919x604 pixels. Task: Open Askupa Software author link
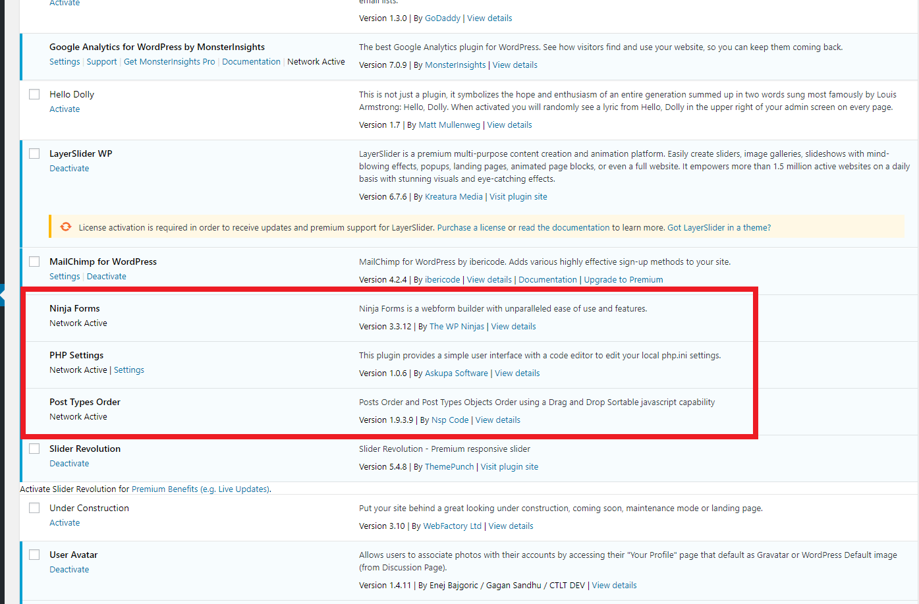click(457, 373)
